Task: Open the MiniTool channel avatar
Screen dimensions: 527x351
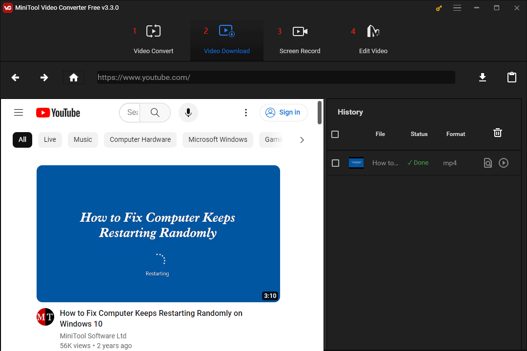Action: [45, 317]
